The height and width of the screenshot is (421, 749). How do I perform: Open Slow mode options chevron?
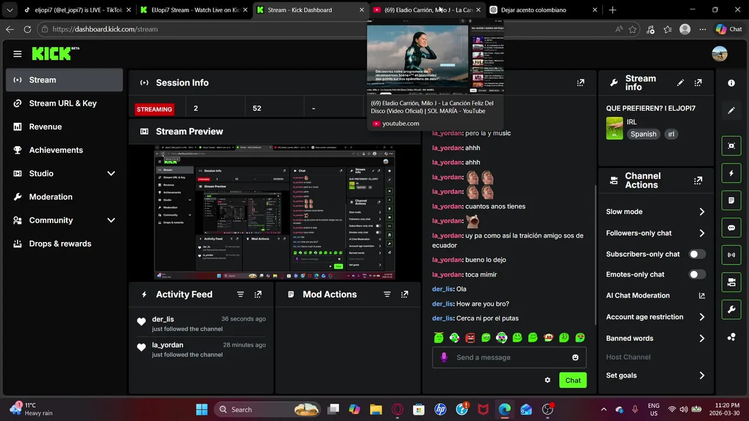[x=702, y=212]
